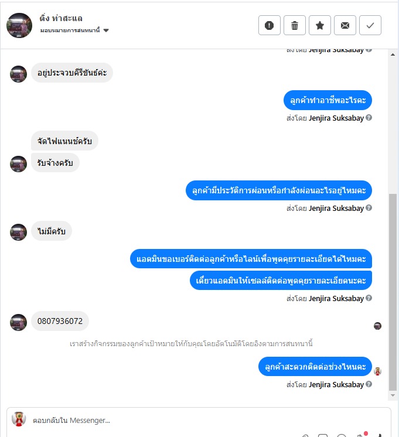Image resolution: width=399 pixels, height=437 pixels.
Task: Delete conversation using trash icon
Action: click(x=295, y=25)
